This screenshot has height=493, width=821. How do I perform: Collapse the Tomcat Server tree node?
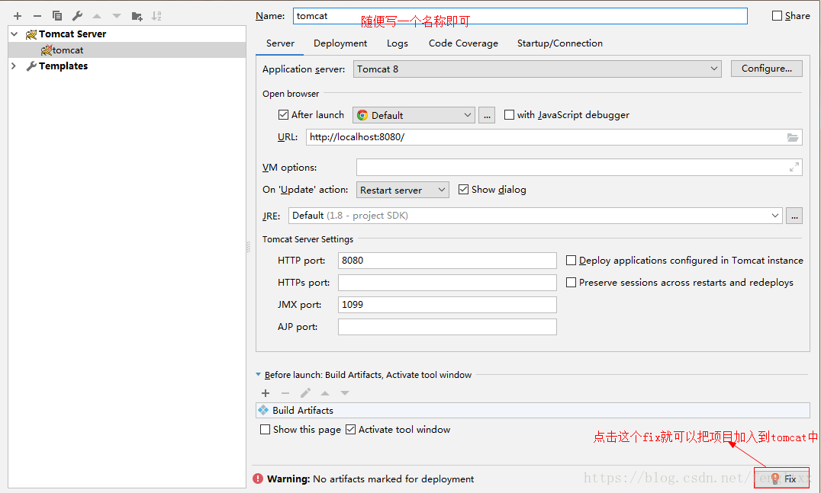(x=14, y=34)
